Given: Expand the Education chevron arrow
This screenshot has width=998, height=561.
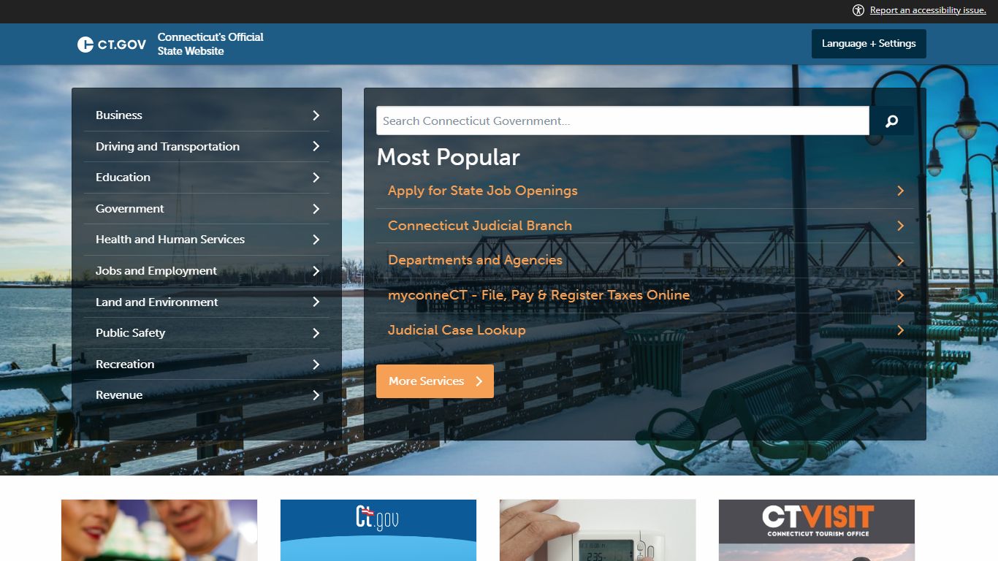Looking at the screenshot, I should [x=316, y=178].
